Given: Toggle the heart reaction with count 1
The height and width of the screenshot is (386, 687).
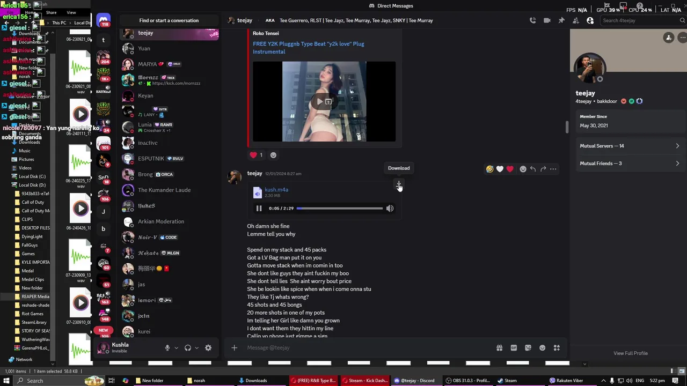Looking at the screenshot, I should coord(256,155).
